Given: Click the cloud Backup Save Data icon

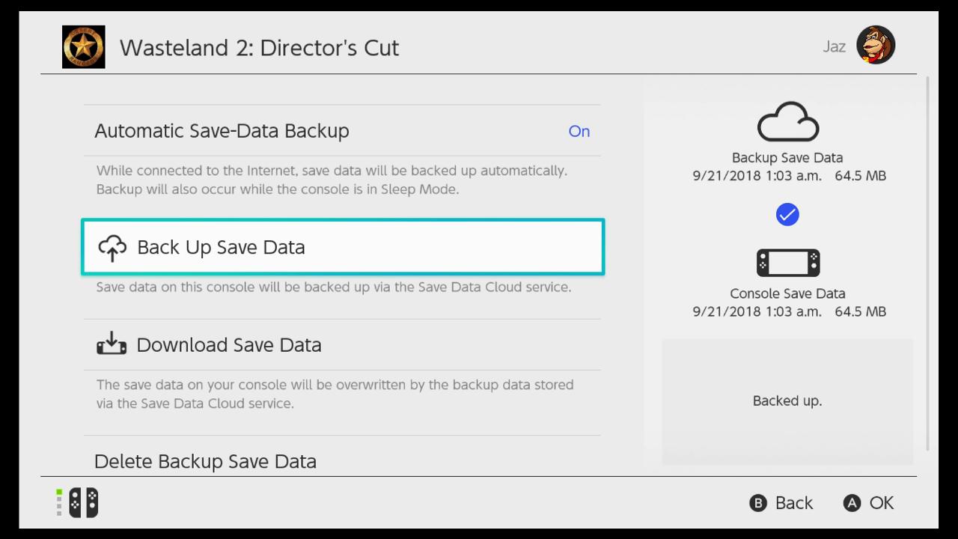Looking at the screenshot, I should coord(787,122).
